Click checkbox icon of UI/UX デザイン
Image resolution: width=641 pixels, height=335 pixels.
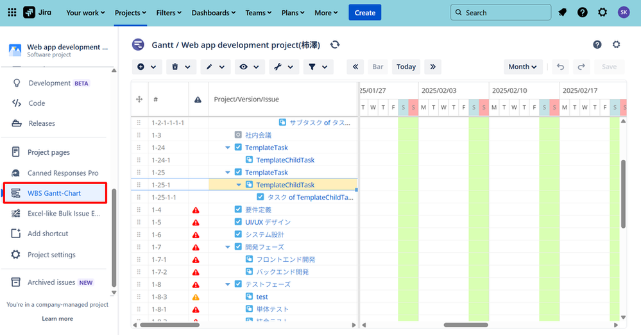(238, 221)
